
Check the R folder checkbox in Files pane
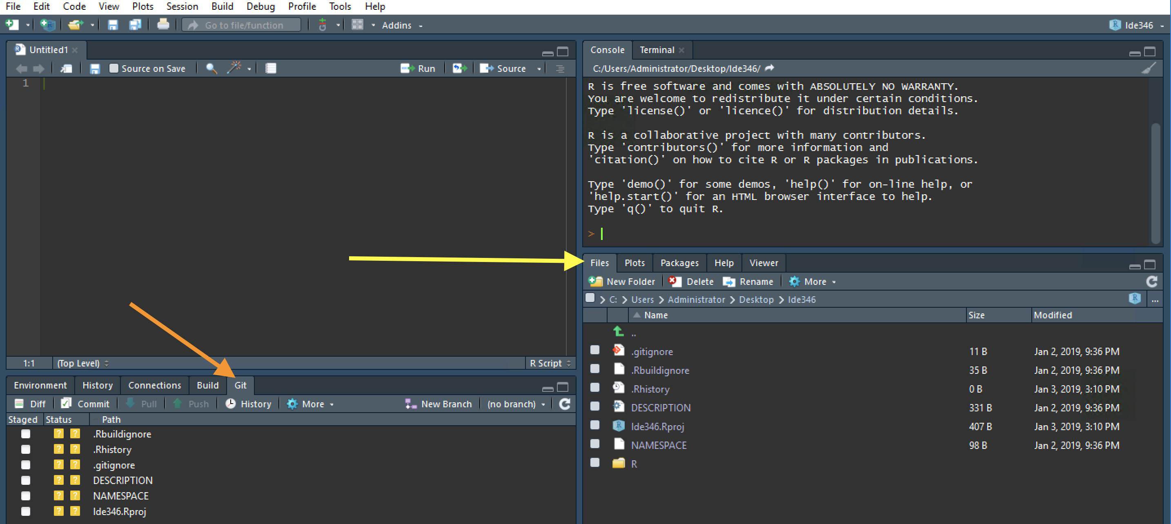tap(594, 463)
